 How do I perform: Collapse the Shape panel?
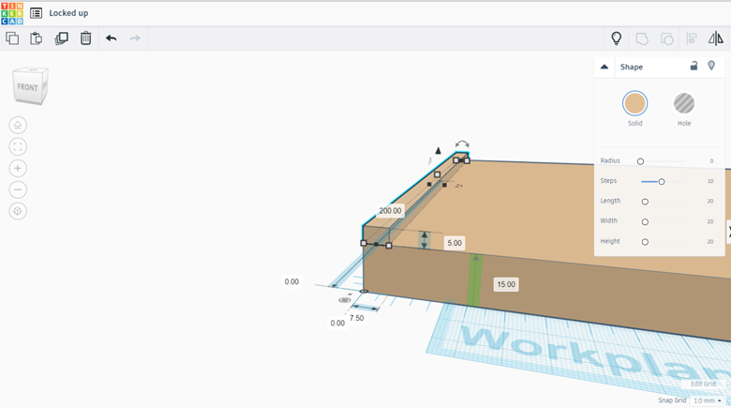click(604, 67)
